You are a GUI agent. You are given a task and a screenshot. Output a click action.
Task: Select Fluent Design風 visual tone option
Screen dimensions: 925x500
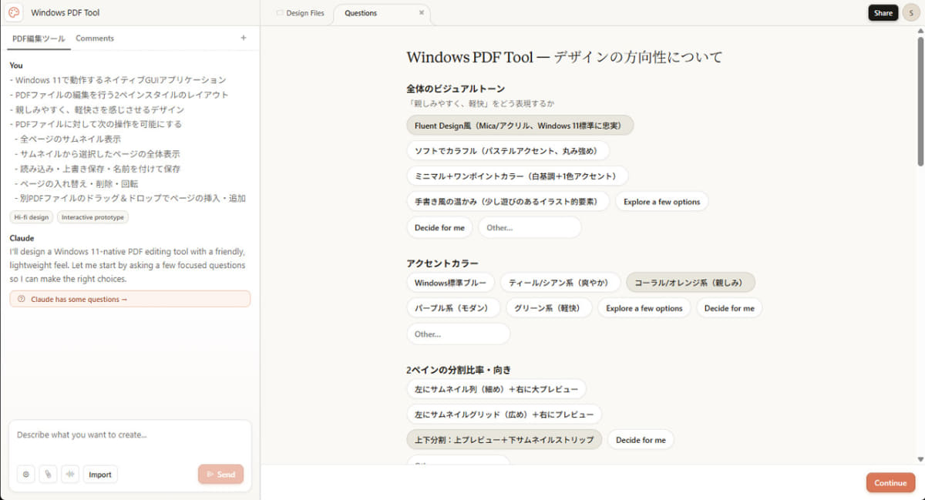pyautogui.click(x=520, y=126)
